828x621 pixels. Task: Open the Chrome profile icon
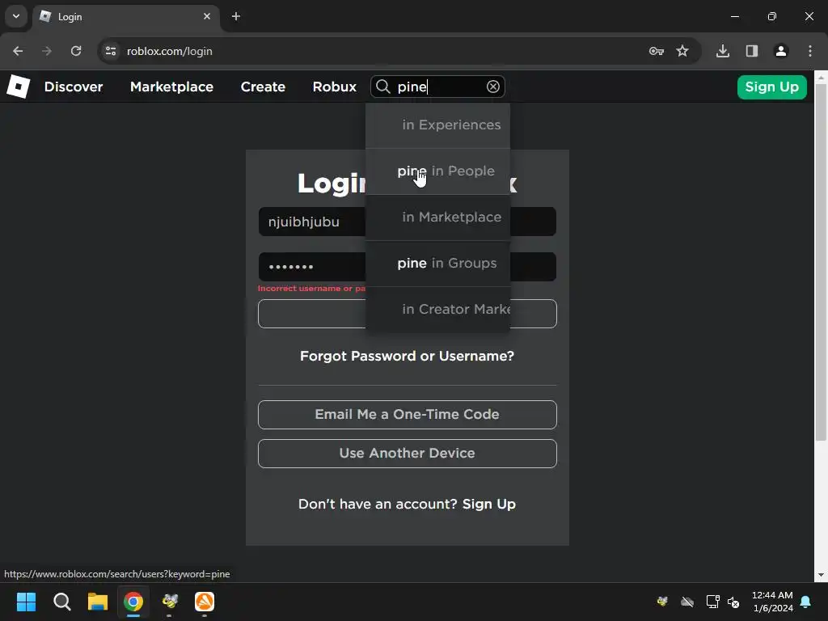click(x=781, y=51)
